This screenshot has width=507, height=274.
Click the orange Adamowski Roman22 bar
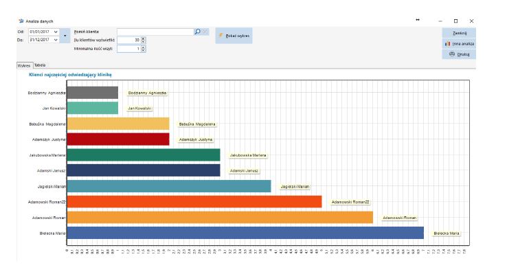(194, 202)
